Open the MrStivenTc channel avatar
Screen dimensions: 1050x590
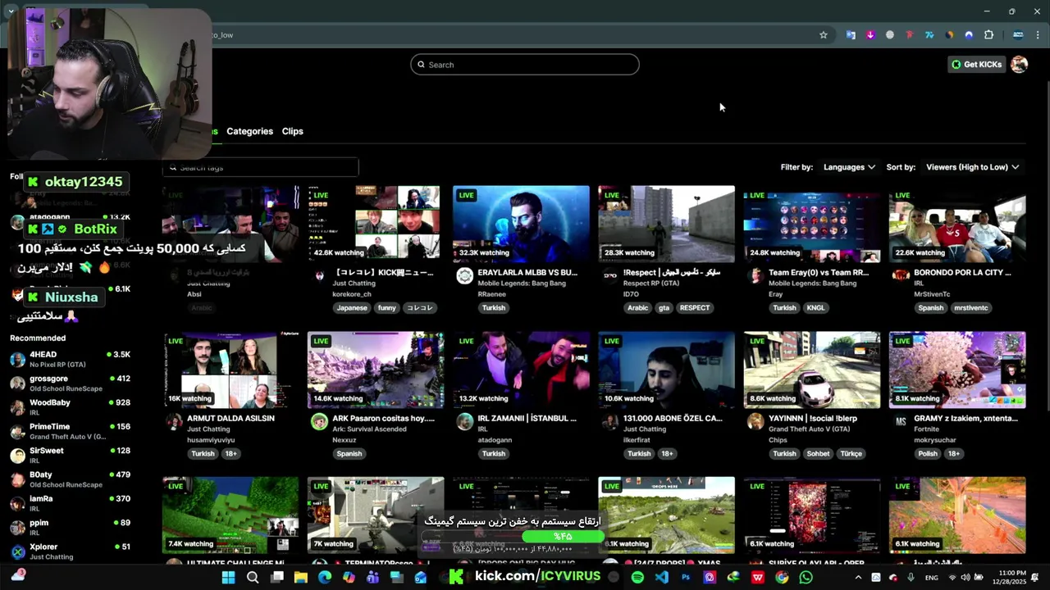901,275
